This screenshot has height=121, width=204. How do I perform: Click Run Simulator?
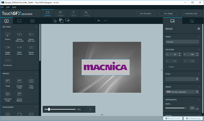(146, 13)
